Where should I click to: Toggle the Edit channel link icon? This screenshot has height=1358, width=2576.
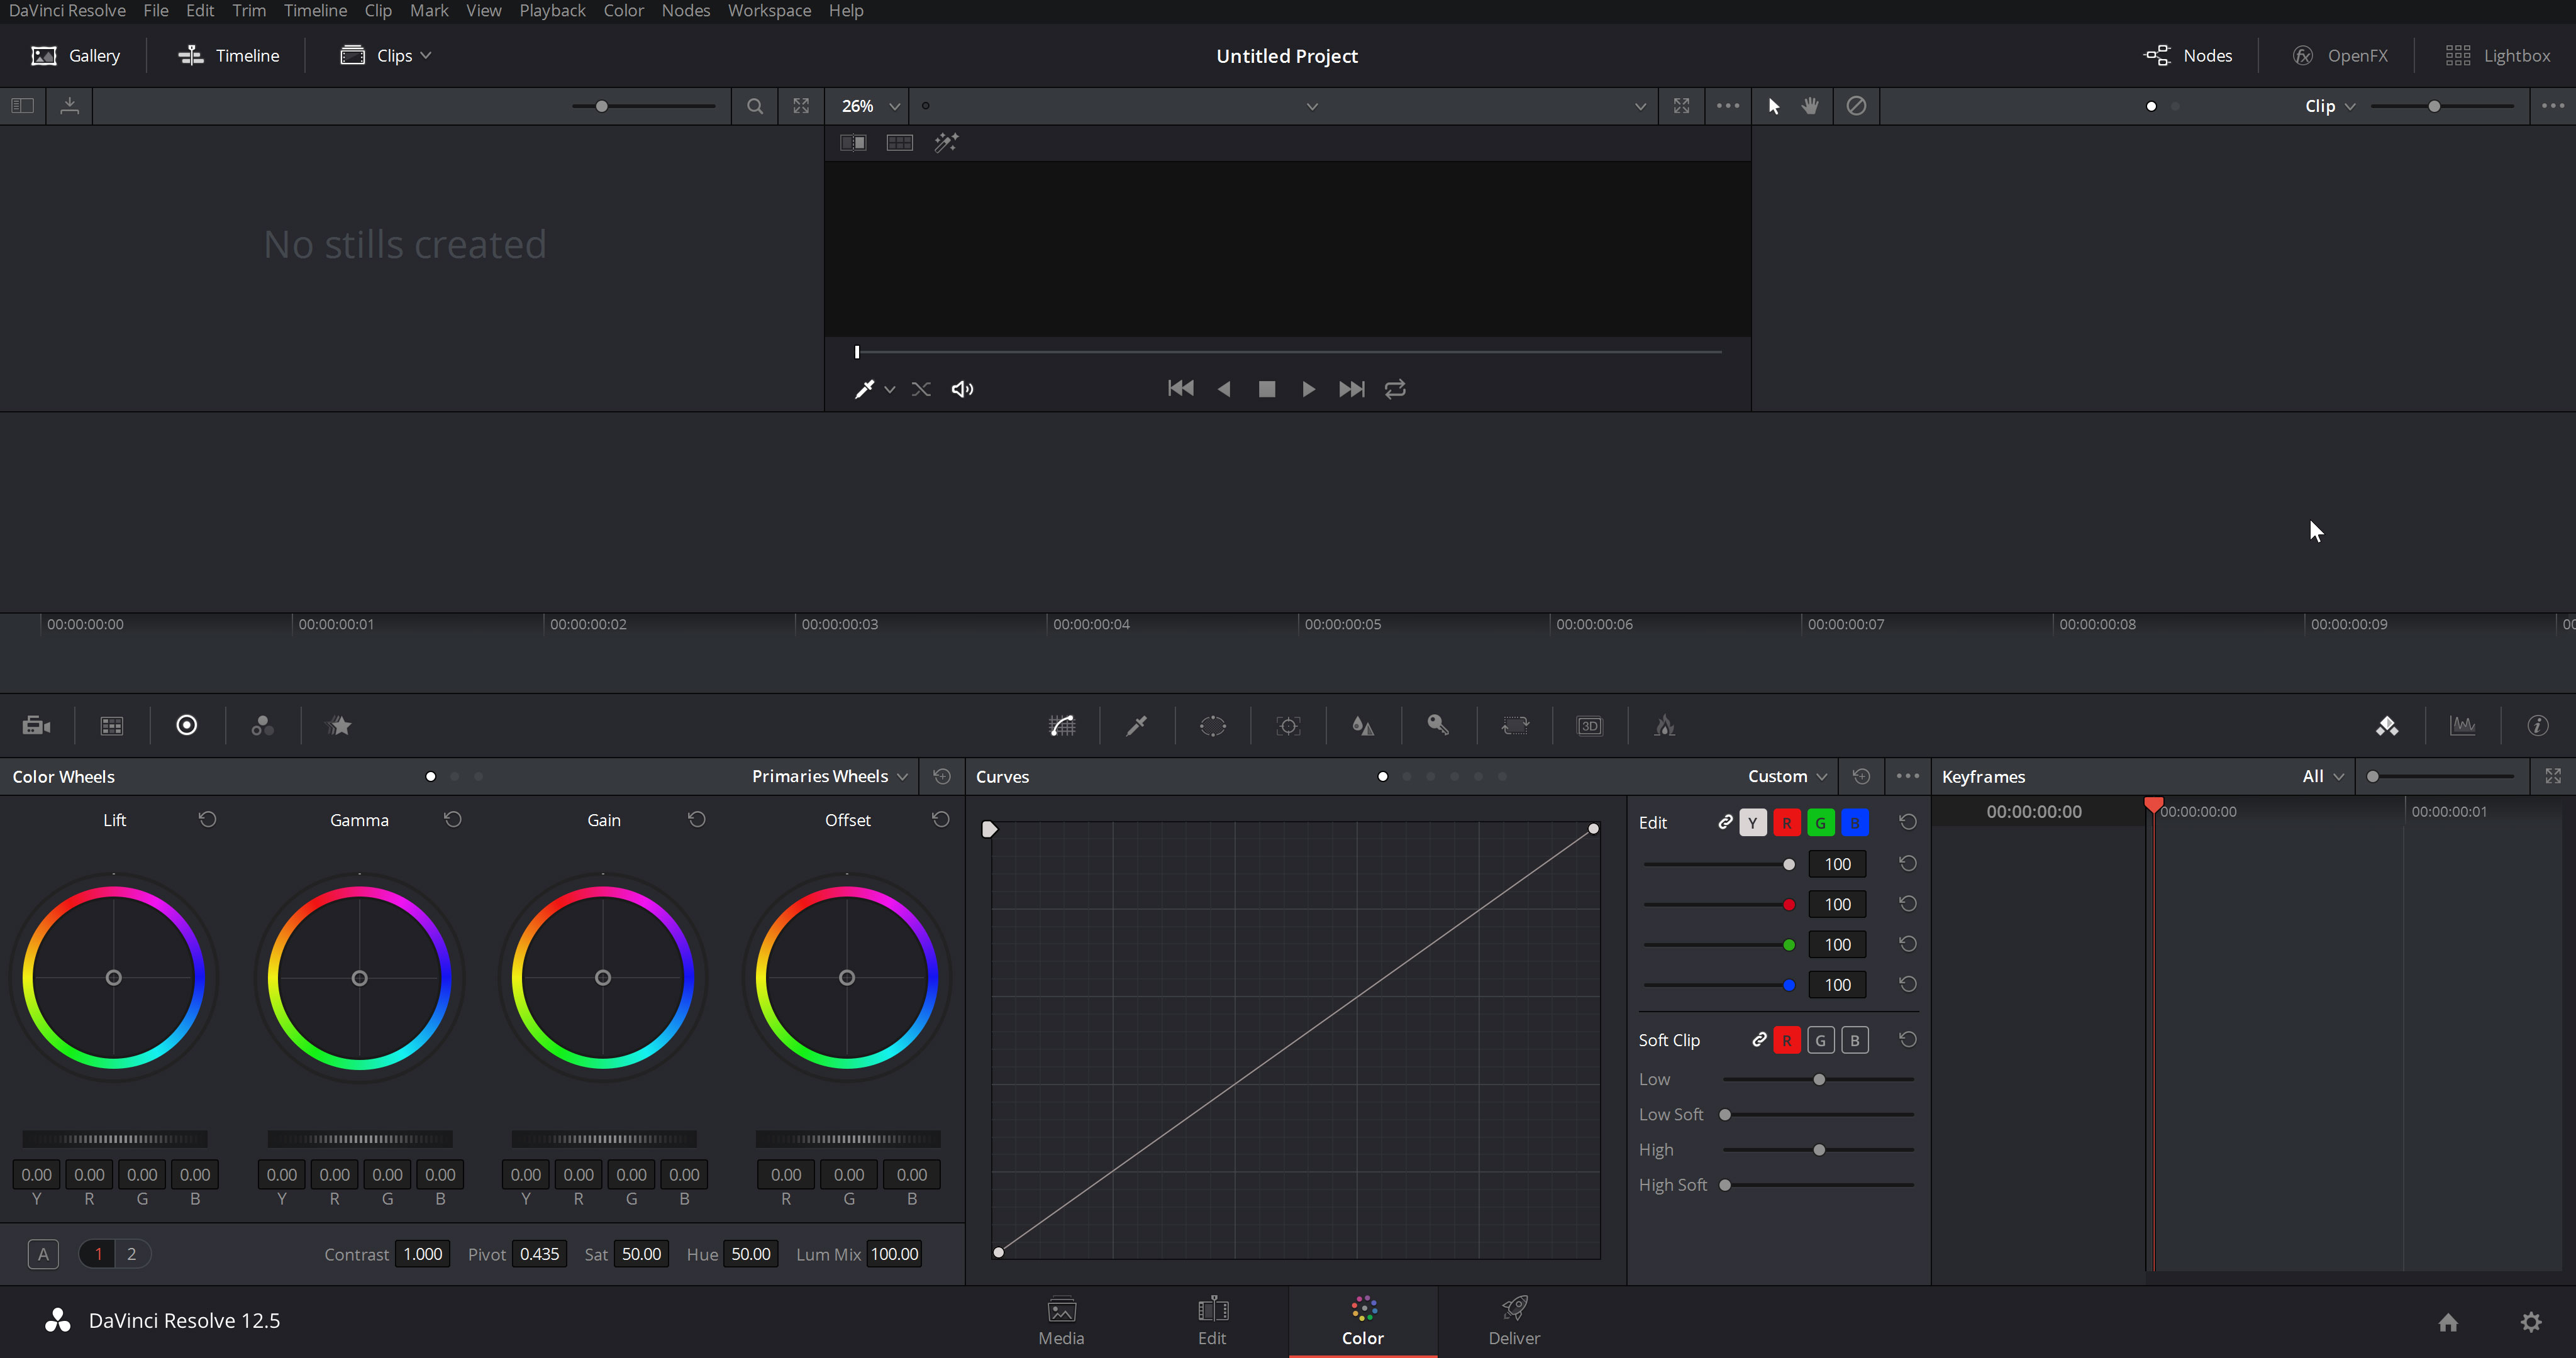pos(1725,822)
